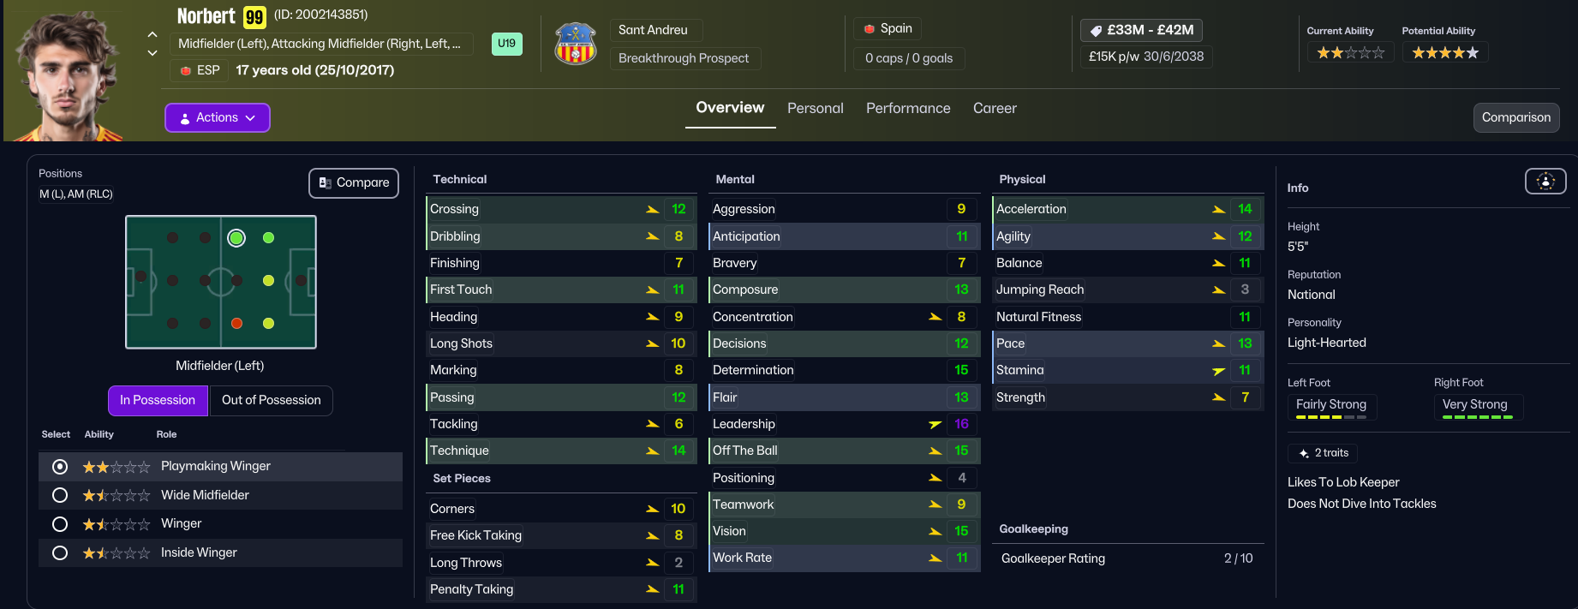Click the Potential Ability star rating
This screenshot has height=609, width=1578.
tap(1444, 53)
